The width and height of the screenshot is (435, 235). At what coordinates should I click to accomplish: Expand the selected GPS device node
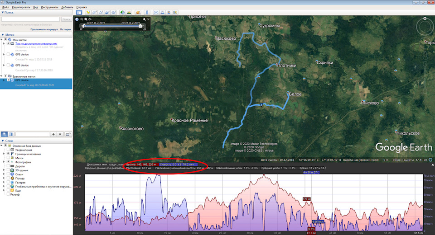[x=4, y=80]
